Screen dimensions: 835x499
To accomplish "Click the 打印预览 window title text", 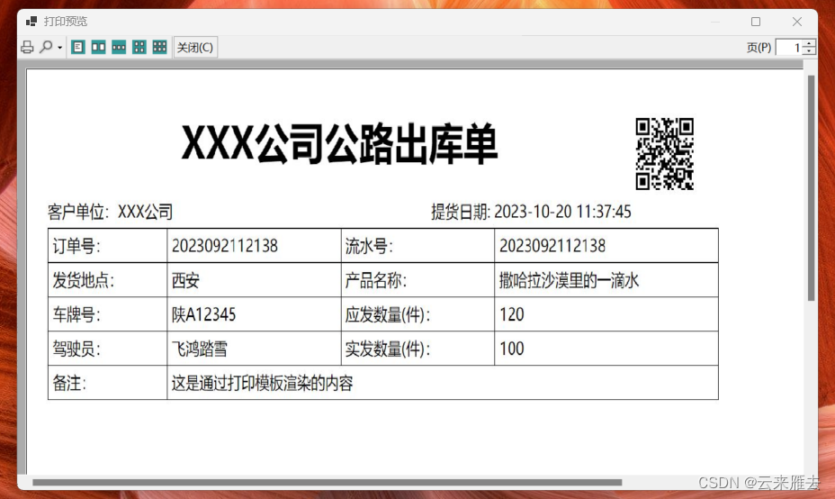I will 66,22.
